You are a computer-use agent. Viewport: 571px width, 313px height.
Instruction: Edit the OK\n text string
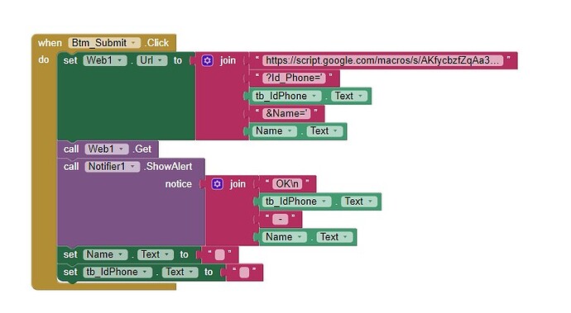pyautogui.click(x=287, y=184)
